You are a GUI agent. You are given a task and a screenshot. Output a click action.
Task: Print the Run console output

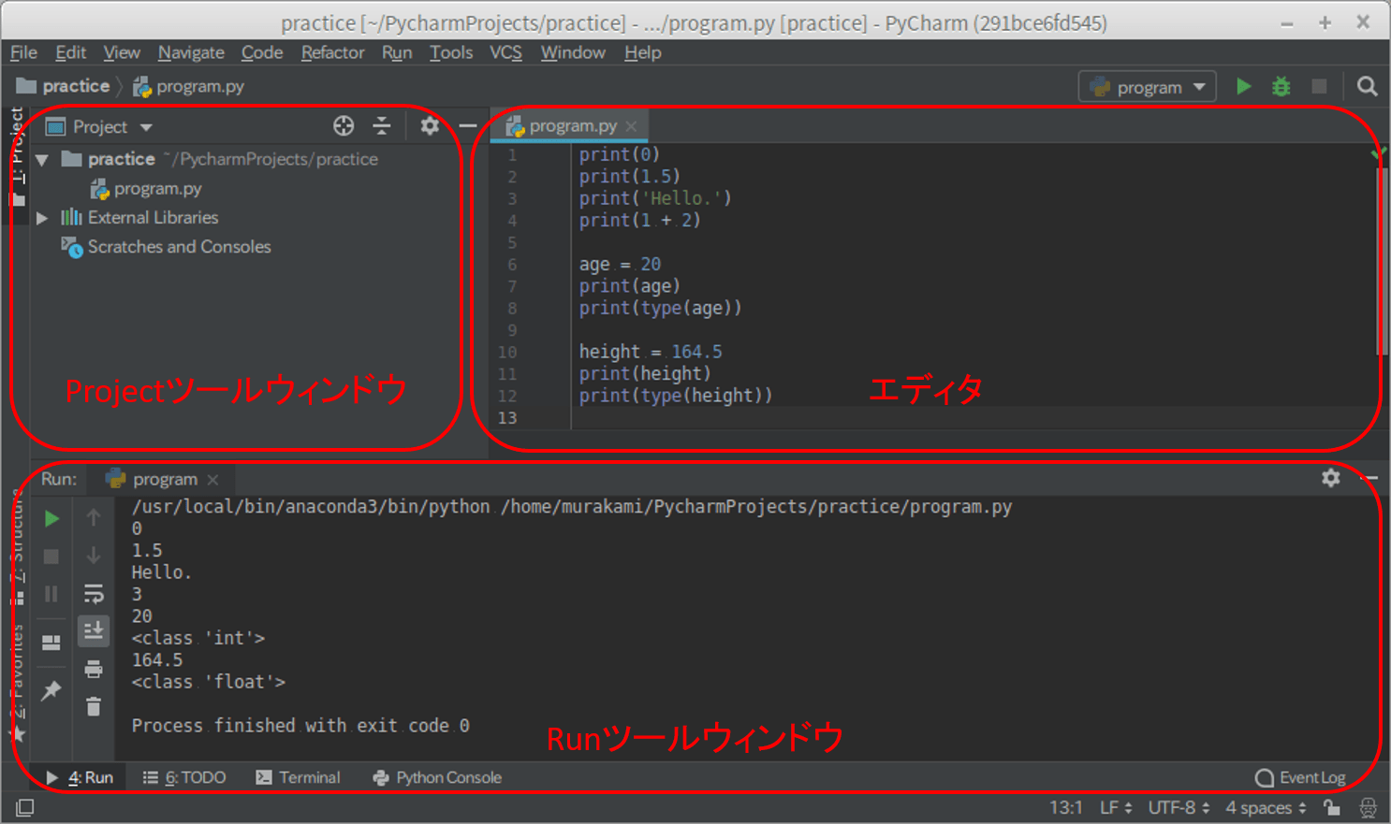pos(94,669)
